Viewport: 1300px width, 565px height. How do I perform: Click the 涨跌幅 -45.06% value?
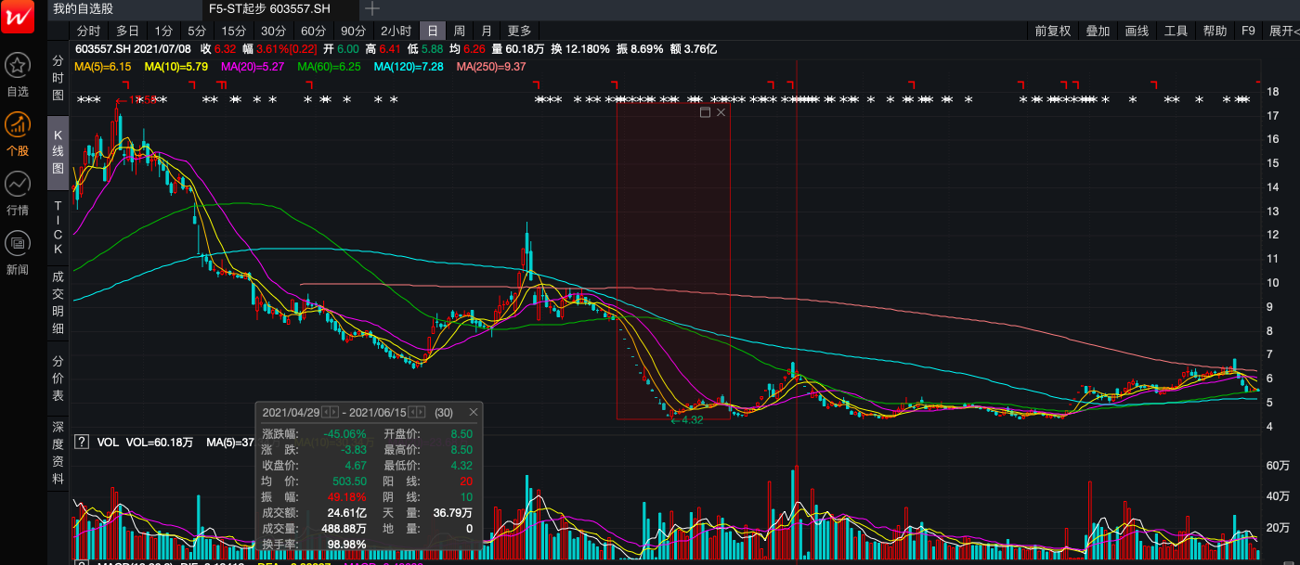344,433
